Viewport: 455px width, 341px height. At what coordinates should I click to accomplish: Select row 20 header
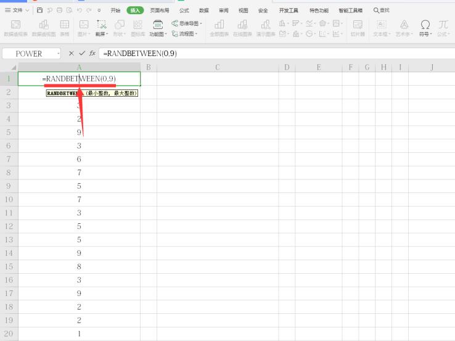9,334
